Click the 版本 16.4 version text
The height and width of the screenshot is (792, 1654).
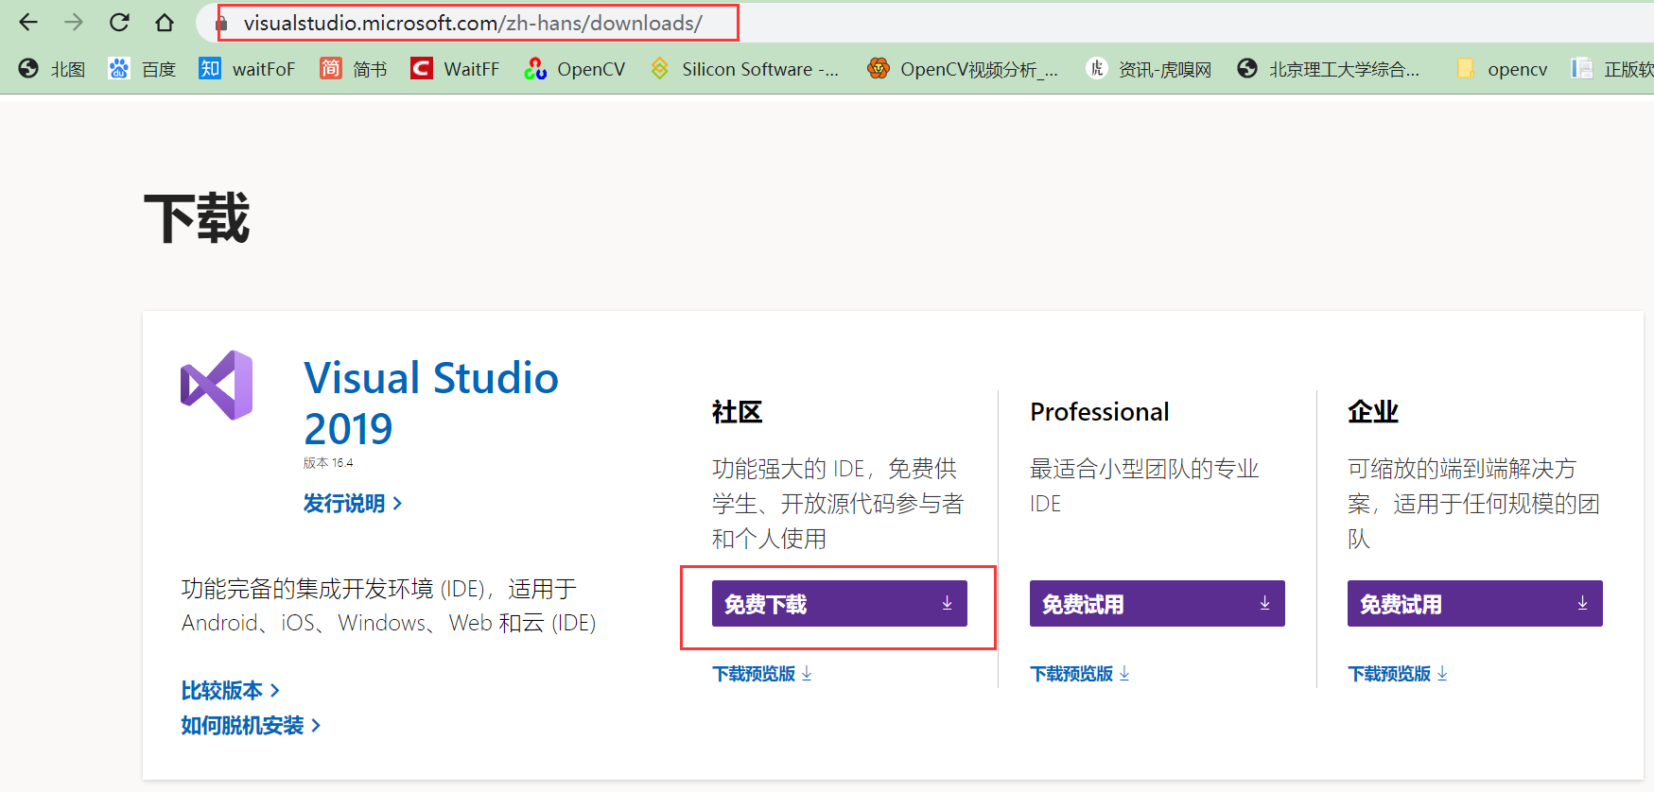click(x=328, y=463)
